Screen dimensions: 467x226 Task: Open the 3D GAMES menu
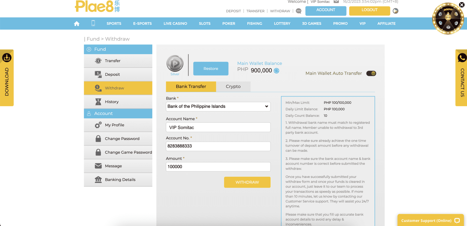(x=312, y=24)
